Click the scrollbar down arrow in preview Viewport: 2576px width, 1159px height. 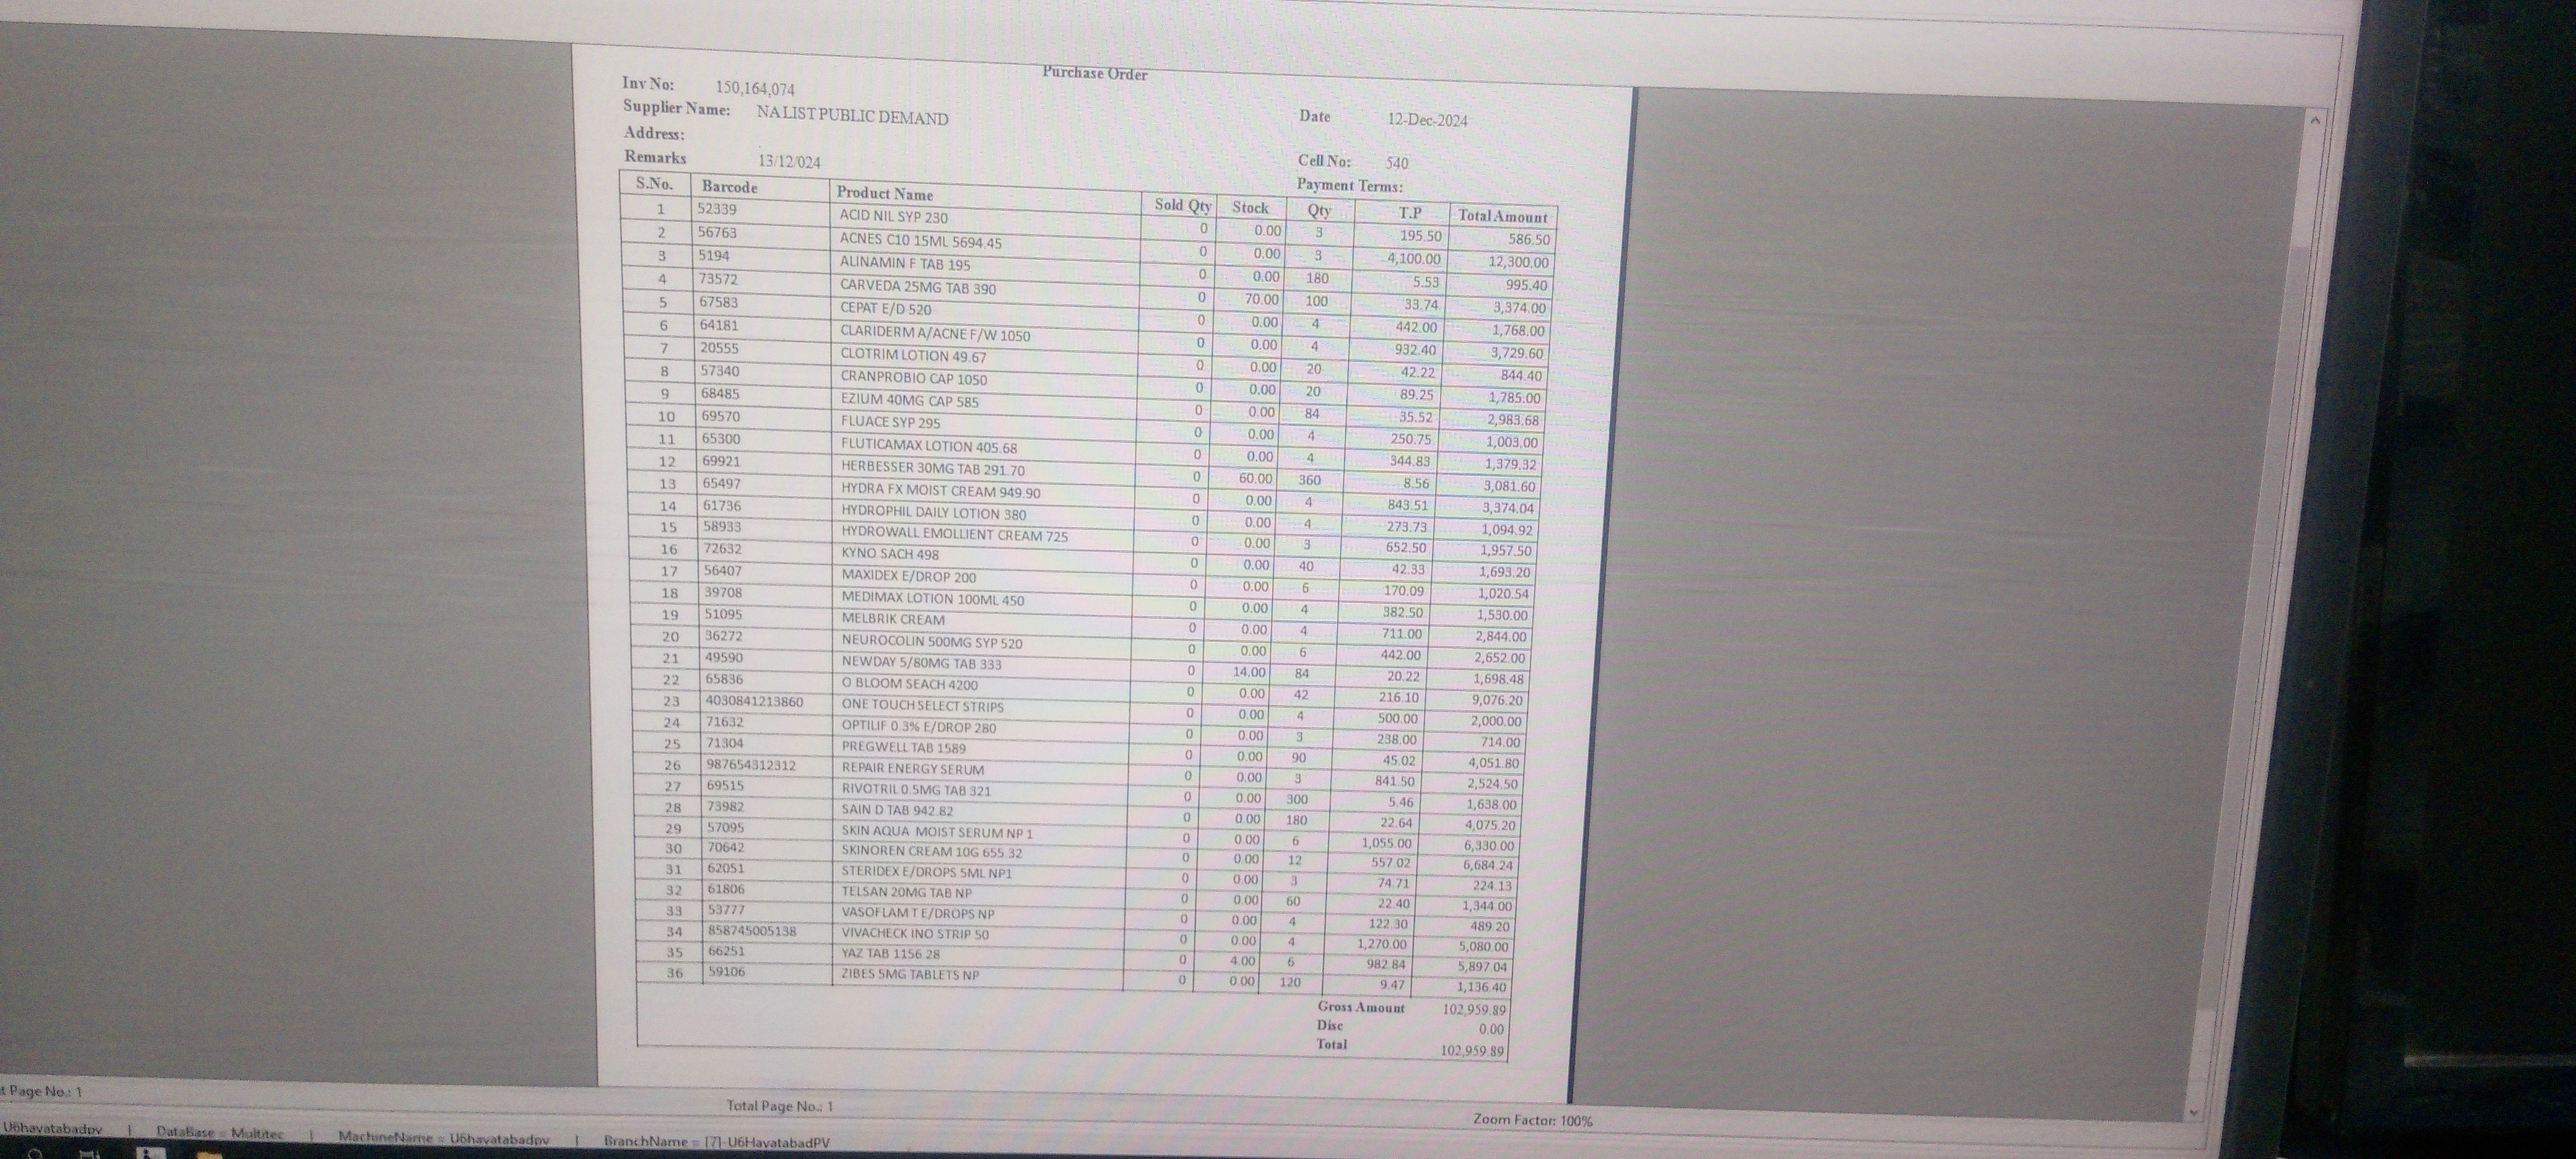[x=2194, y=1111]
